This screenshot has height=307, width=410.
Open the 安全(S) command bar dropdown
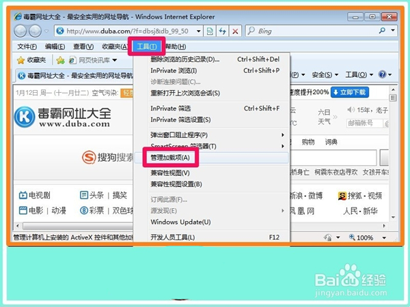(325, 75)
